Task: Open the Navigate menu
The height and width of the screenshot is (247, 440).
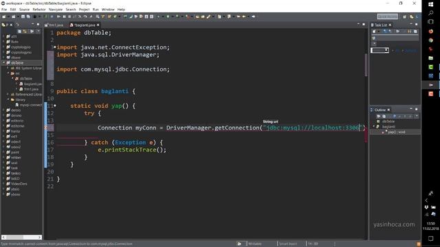Action: pos(56,10)
